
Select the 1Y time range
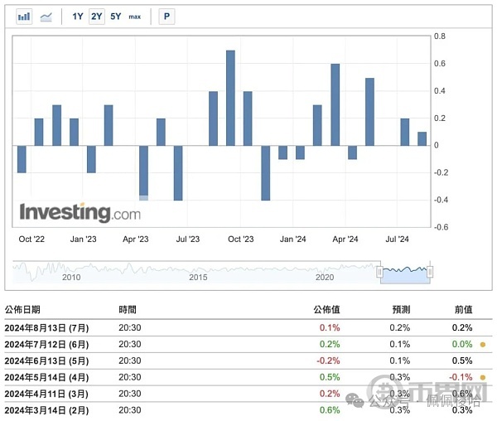coord(77,17)
